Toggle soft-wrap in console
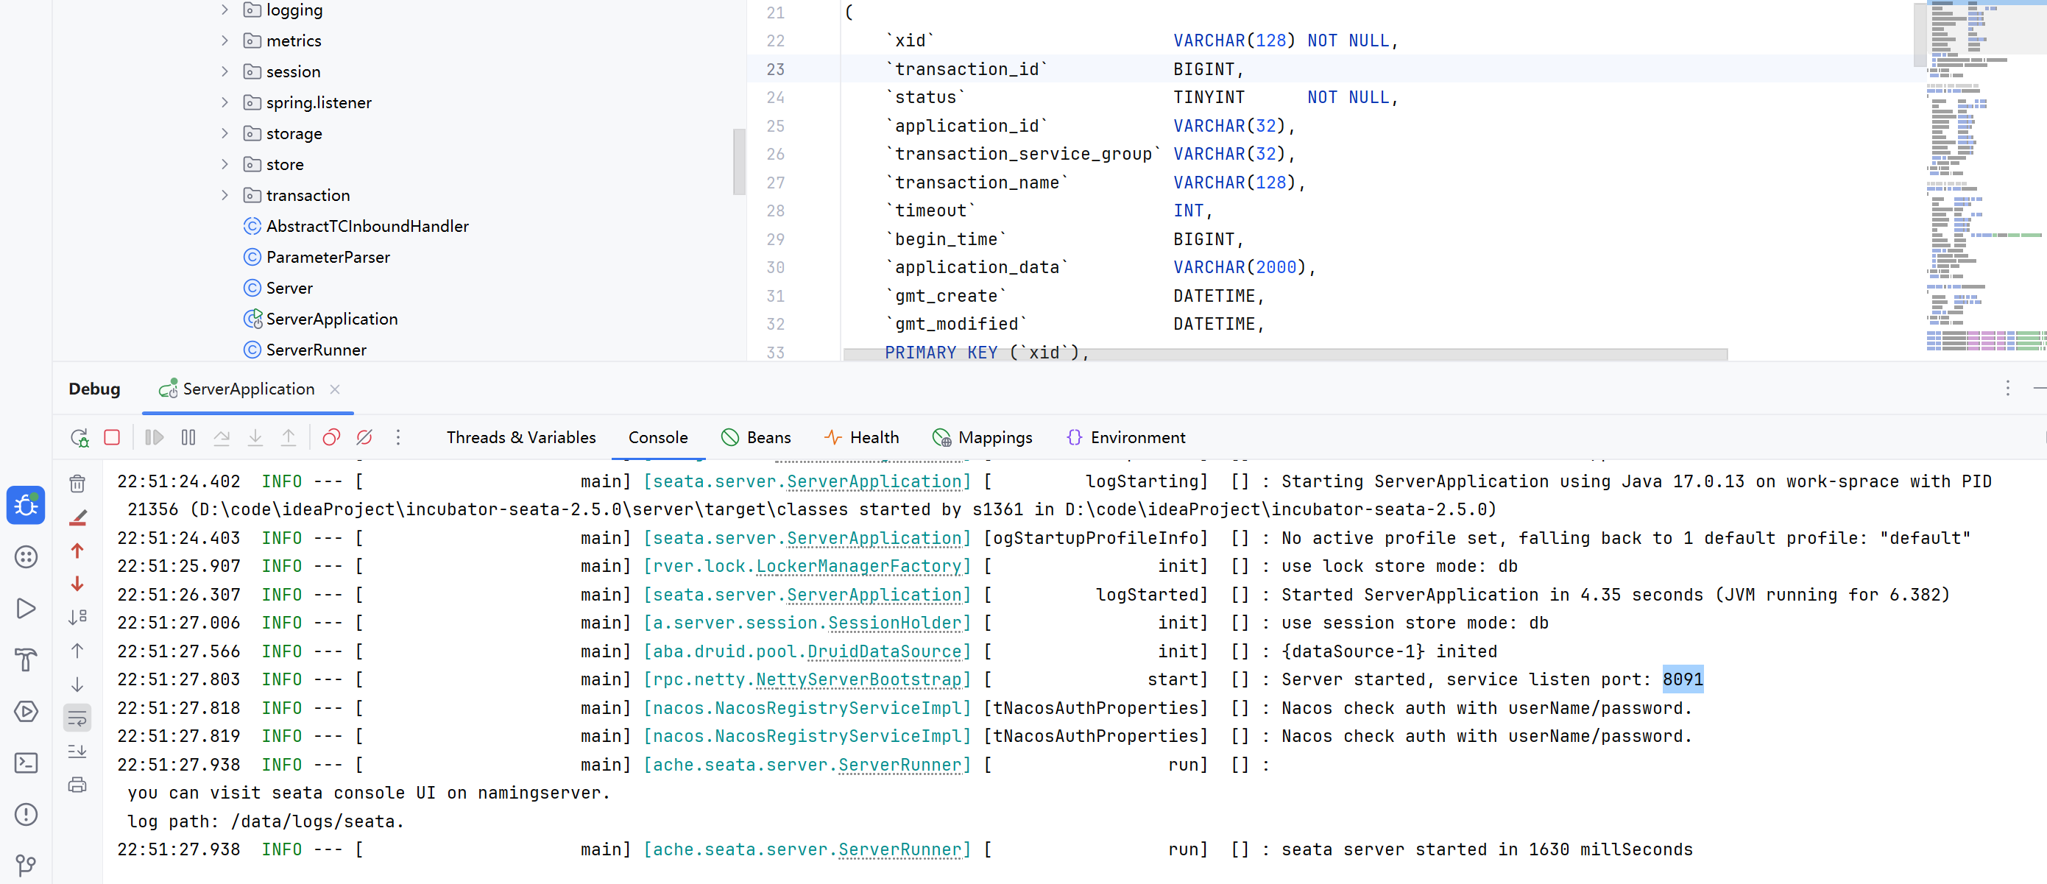 (x=77, y=718)
